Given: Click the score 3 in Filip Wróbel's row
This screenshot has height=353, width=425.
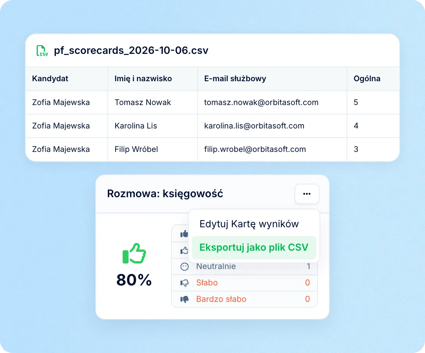Looking at the screenshot, I should point(356,149).
